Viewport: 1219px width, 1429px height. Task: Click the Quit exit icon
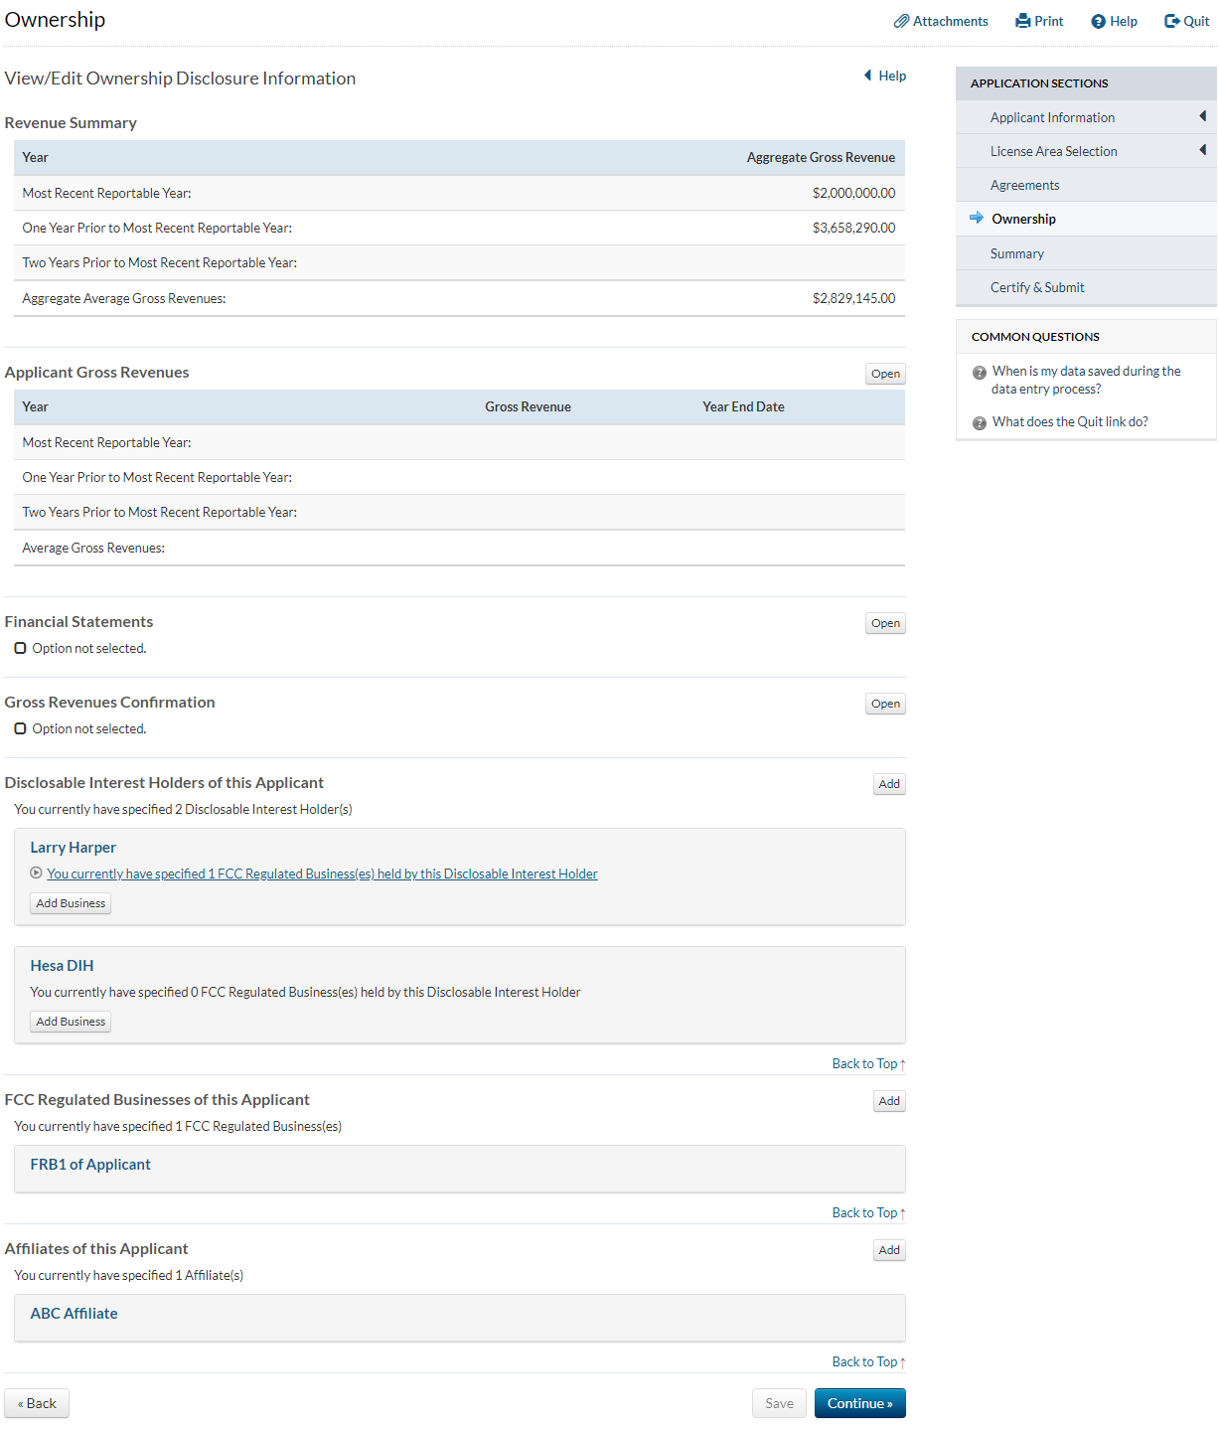pos(1172,21)
